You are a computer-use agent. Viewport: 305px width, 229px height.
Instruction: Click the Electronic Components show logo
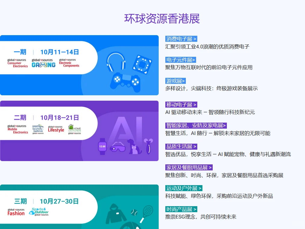point(68,62)
